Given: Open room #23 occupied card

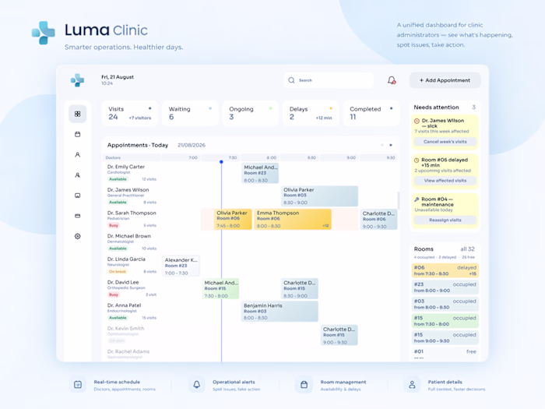Looking at the screenshot, I should (x=445, y=287).
